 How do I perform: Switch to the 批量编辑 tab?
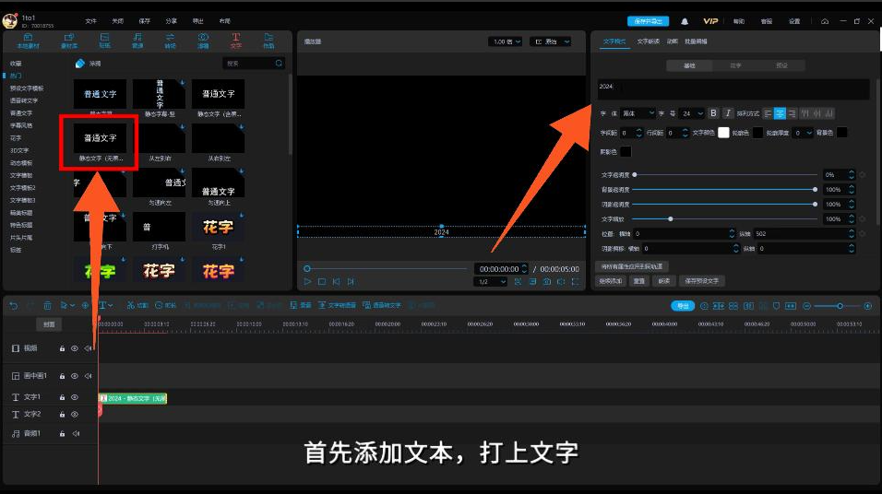696,41
